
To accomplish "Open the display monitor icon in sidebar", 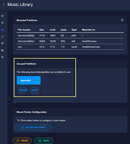I will point(3,43).
